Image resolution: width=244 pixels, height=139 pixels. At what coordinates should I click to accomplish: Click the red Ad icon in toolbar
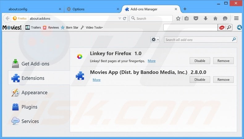pos(221,28)
